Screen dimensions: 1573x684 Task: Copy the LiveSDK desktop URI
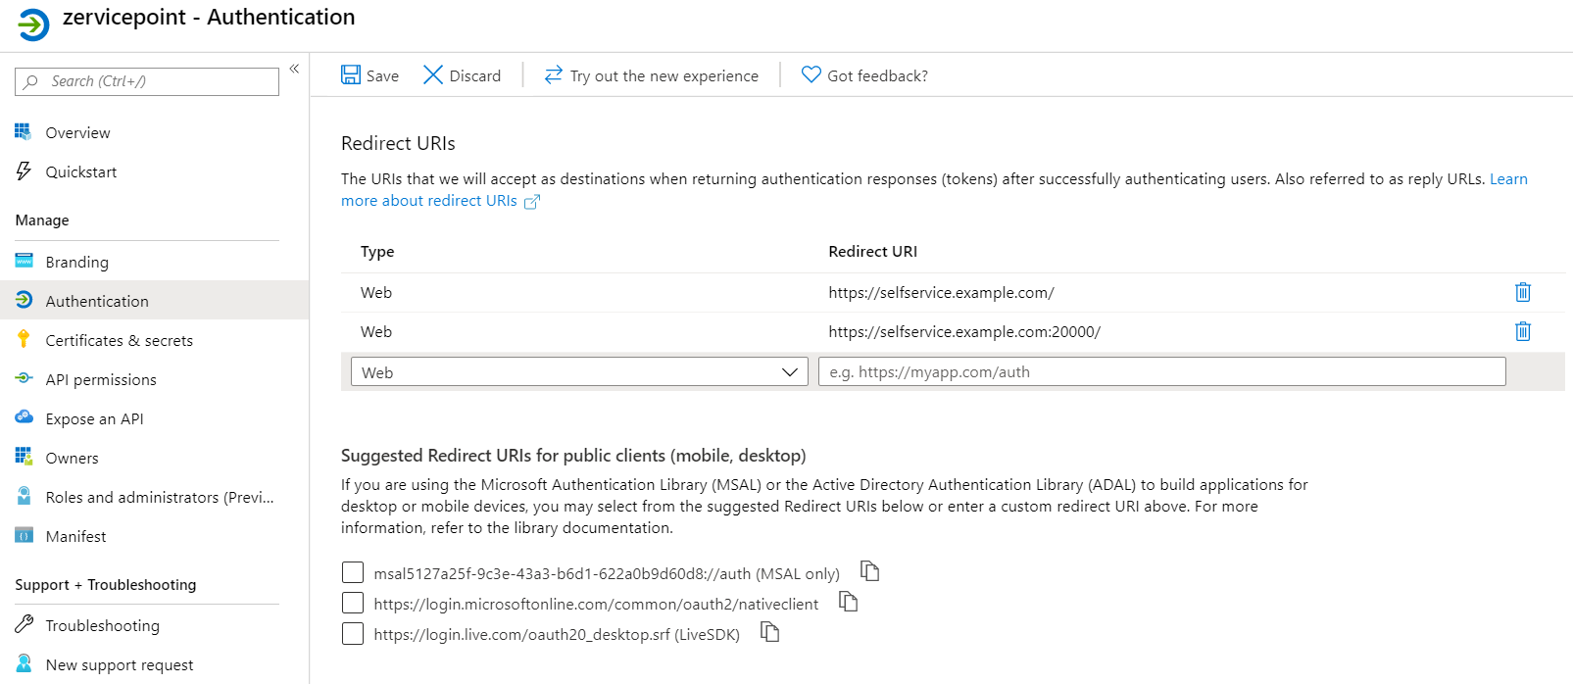click(x=770, y=632)
